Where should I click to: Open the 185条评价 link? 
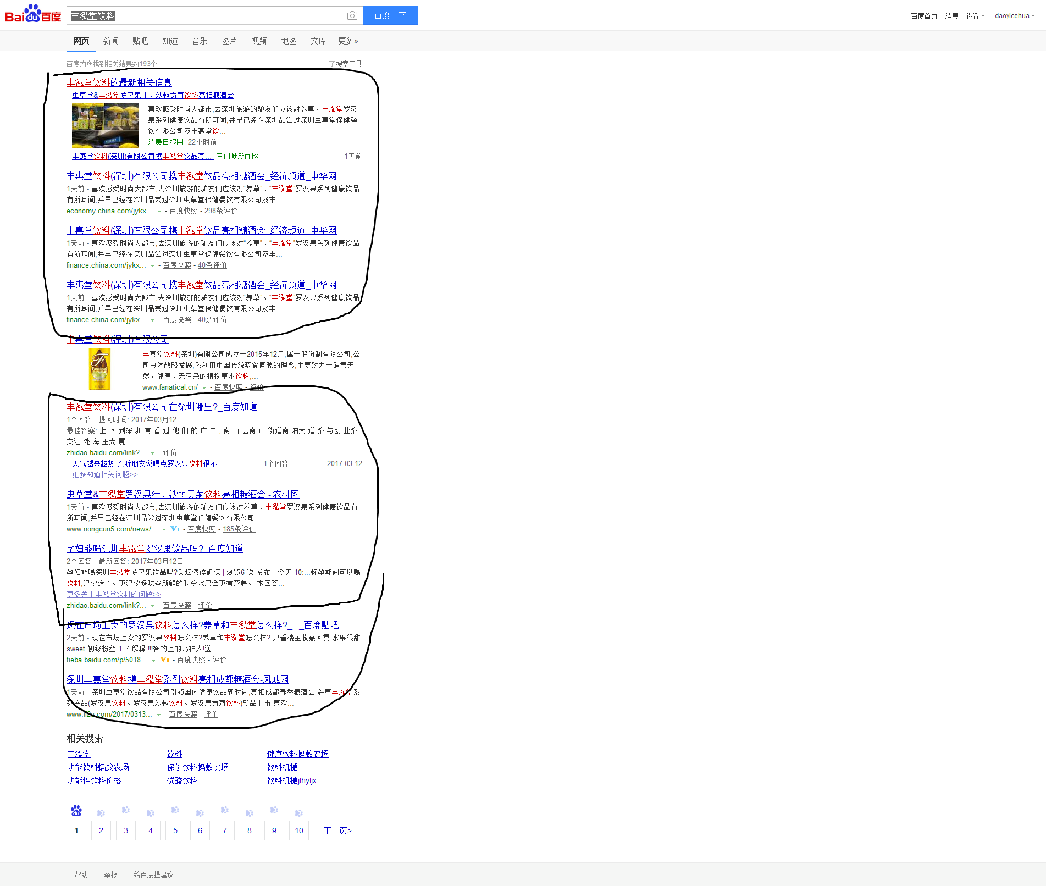point(239,529)
